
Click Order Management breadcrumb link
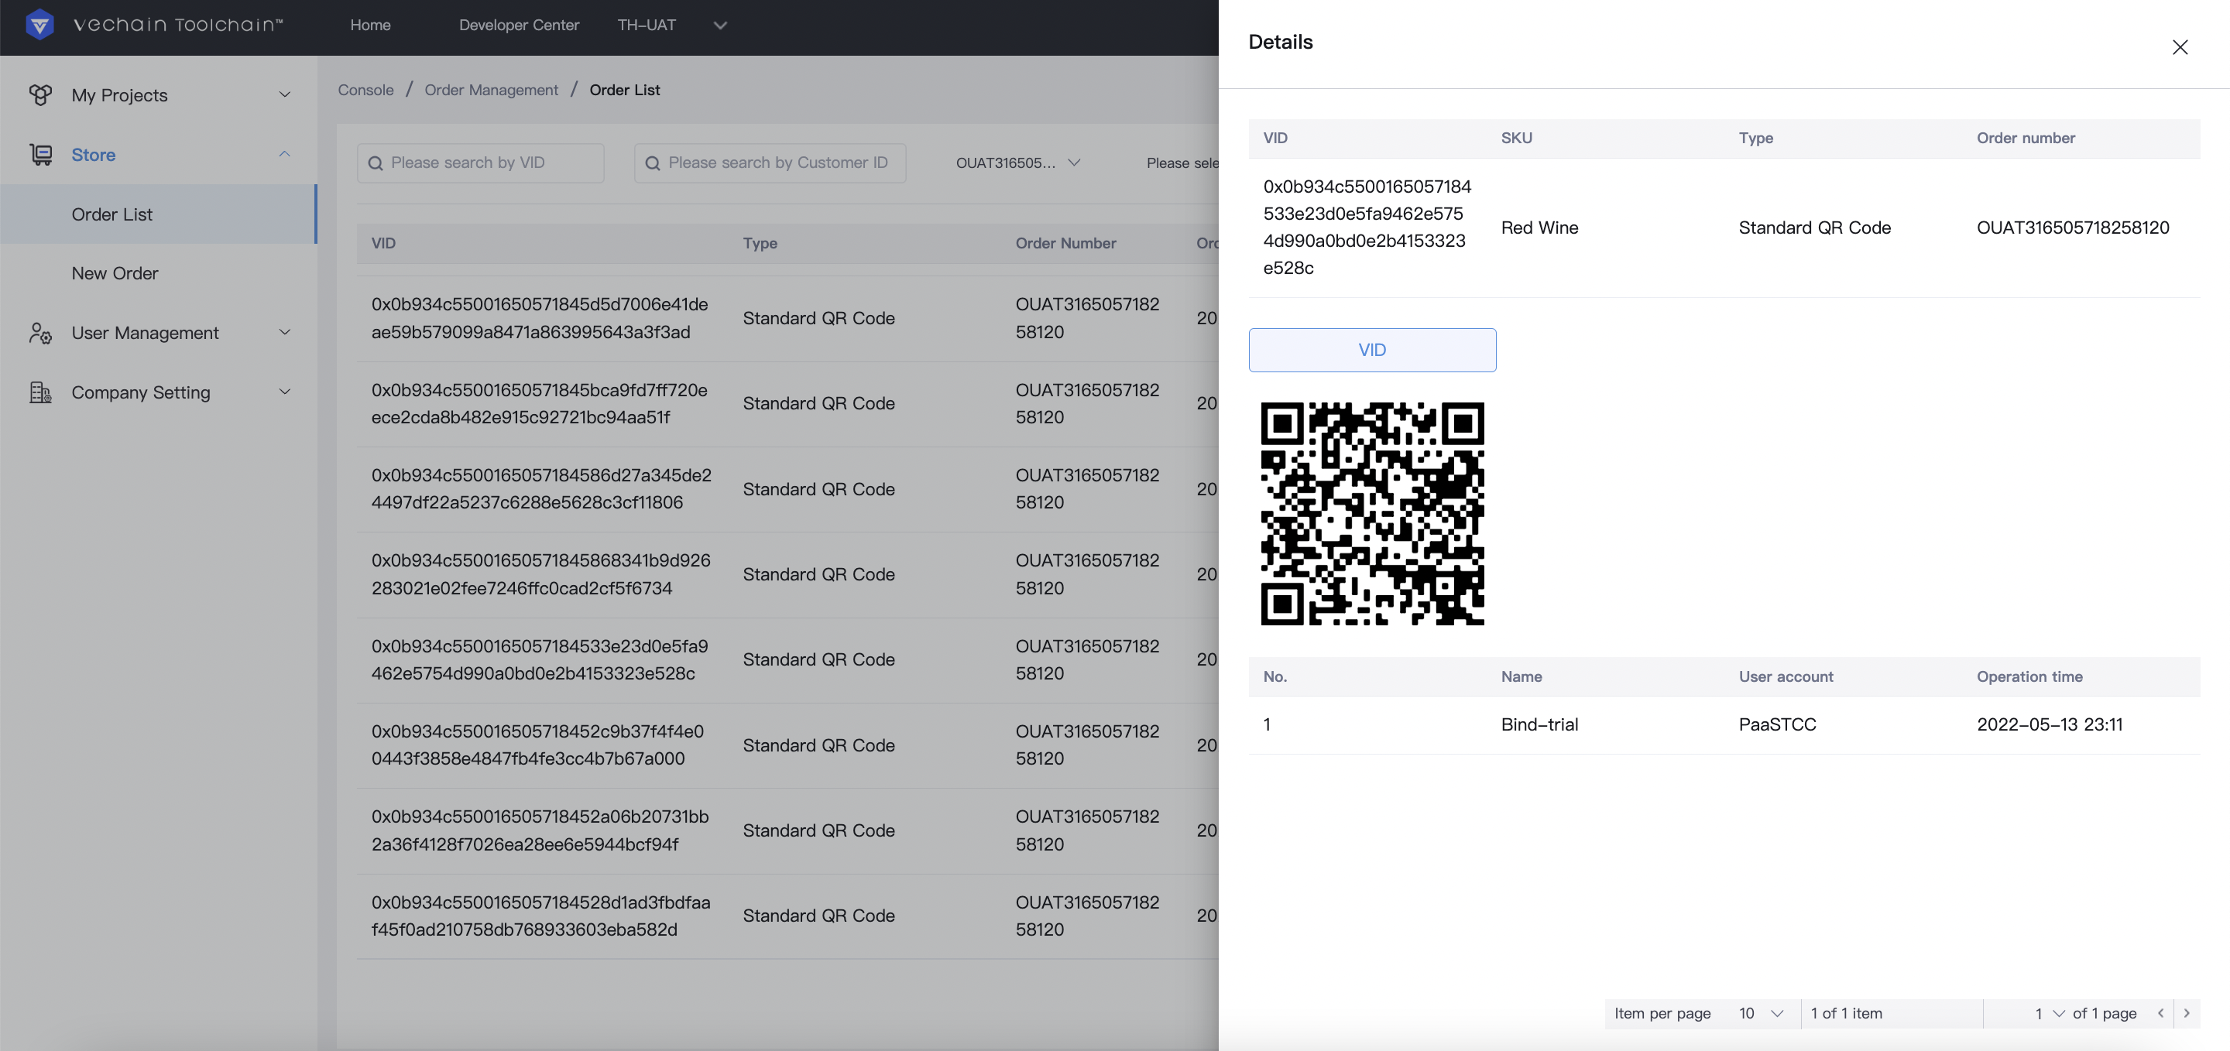tap(491, 90)
